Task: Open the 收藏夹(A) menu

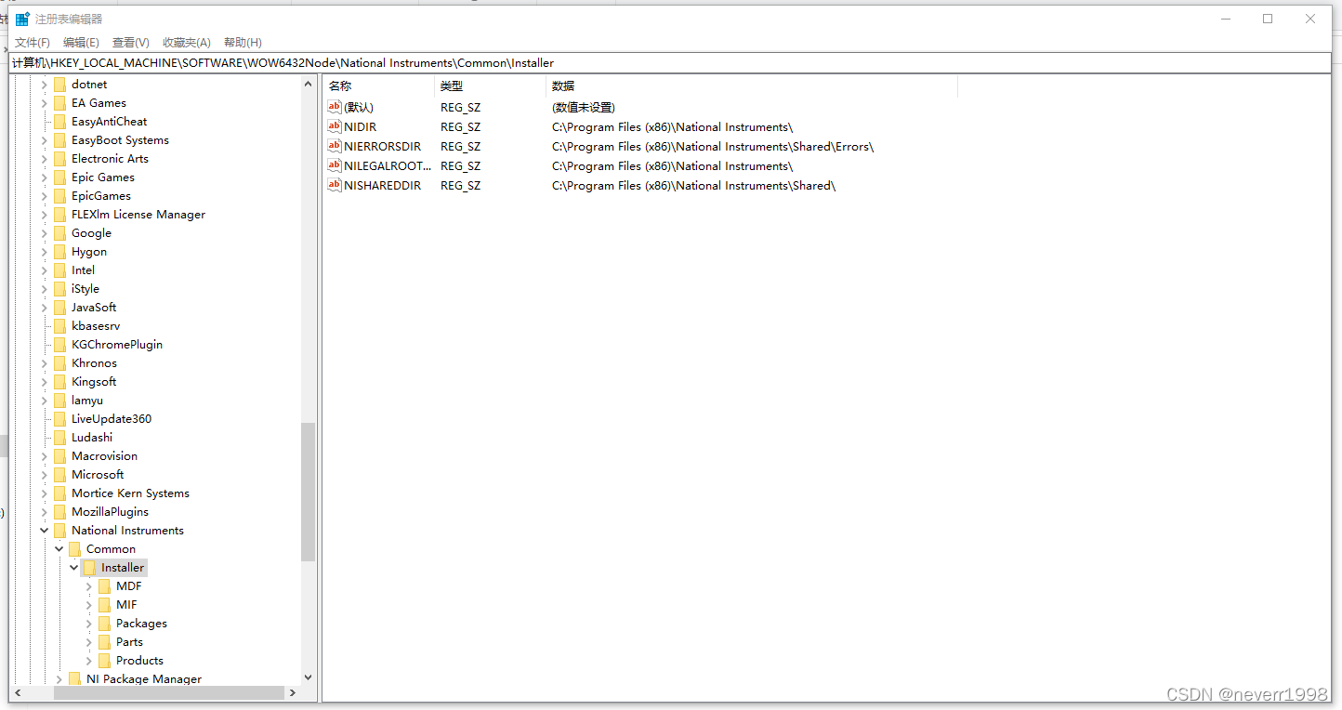Action: 186,43
